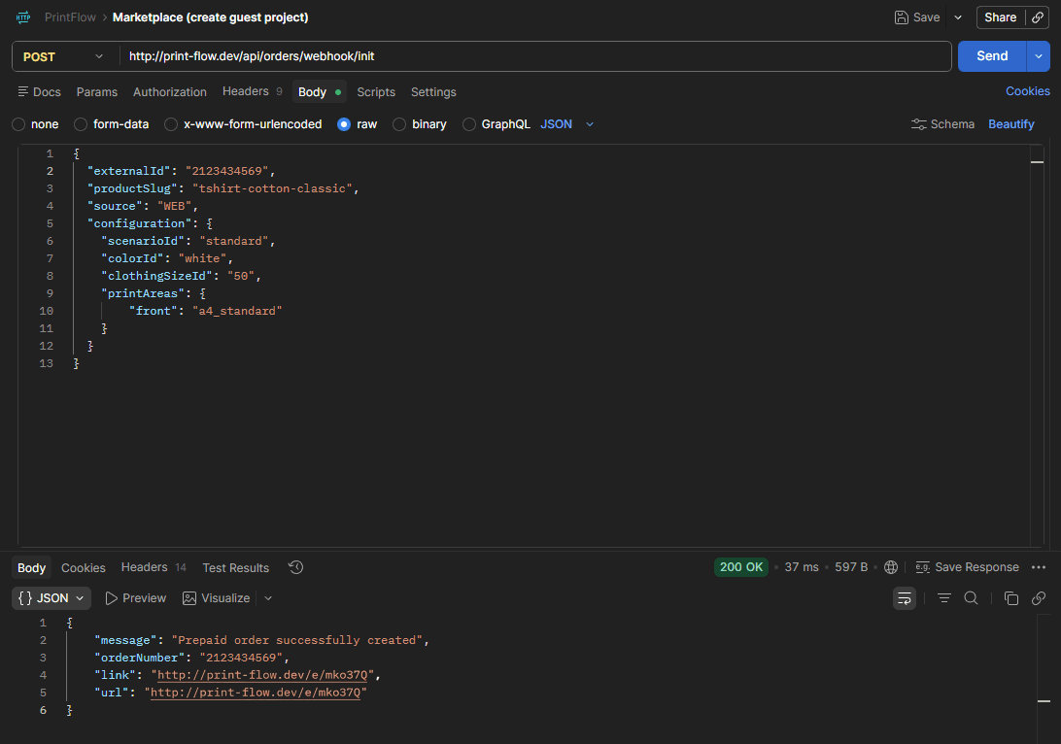
Task: Click the Schema sliders icon
Action: (918, 124)
